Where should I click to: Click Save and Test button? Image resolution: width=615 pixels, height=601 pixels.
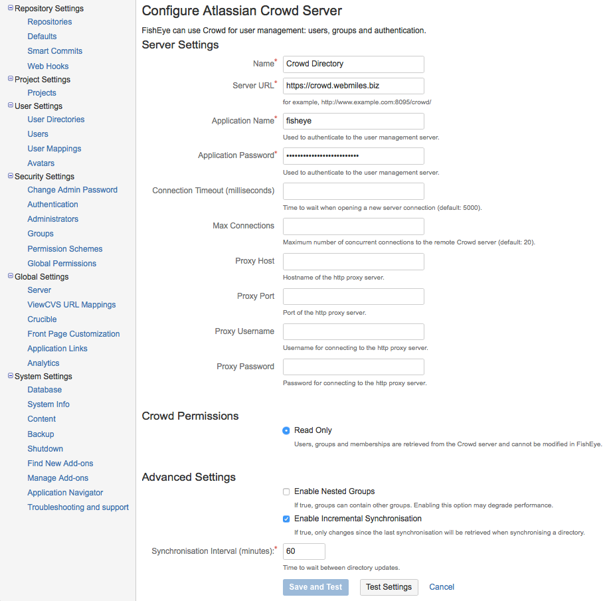315,587
